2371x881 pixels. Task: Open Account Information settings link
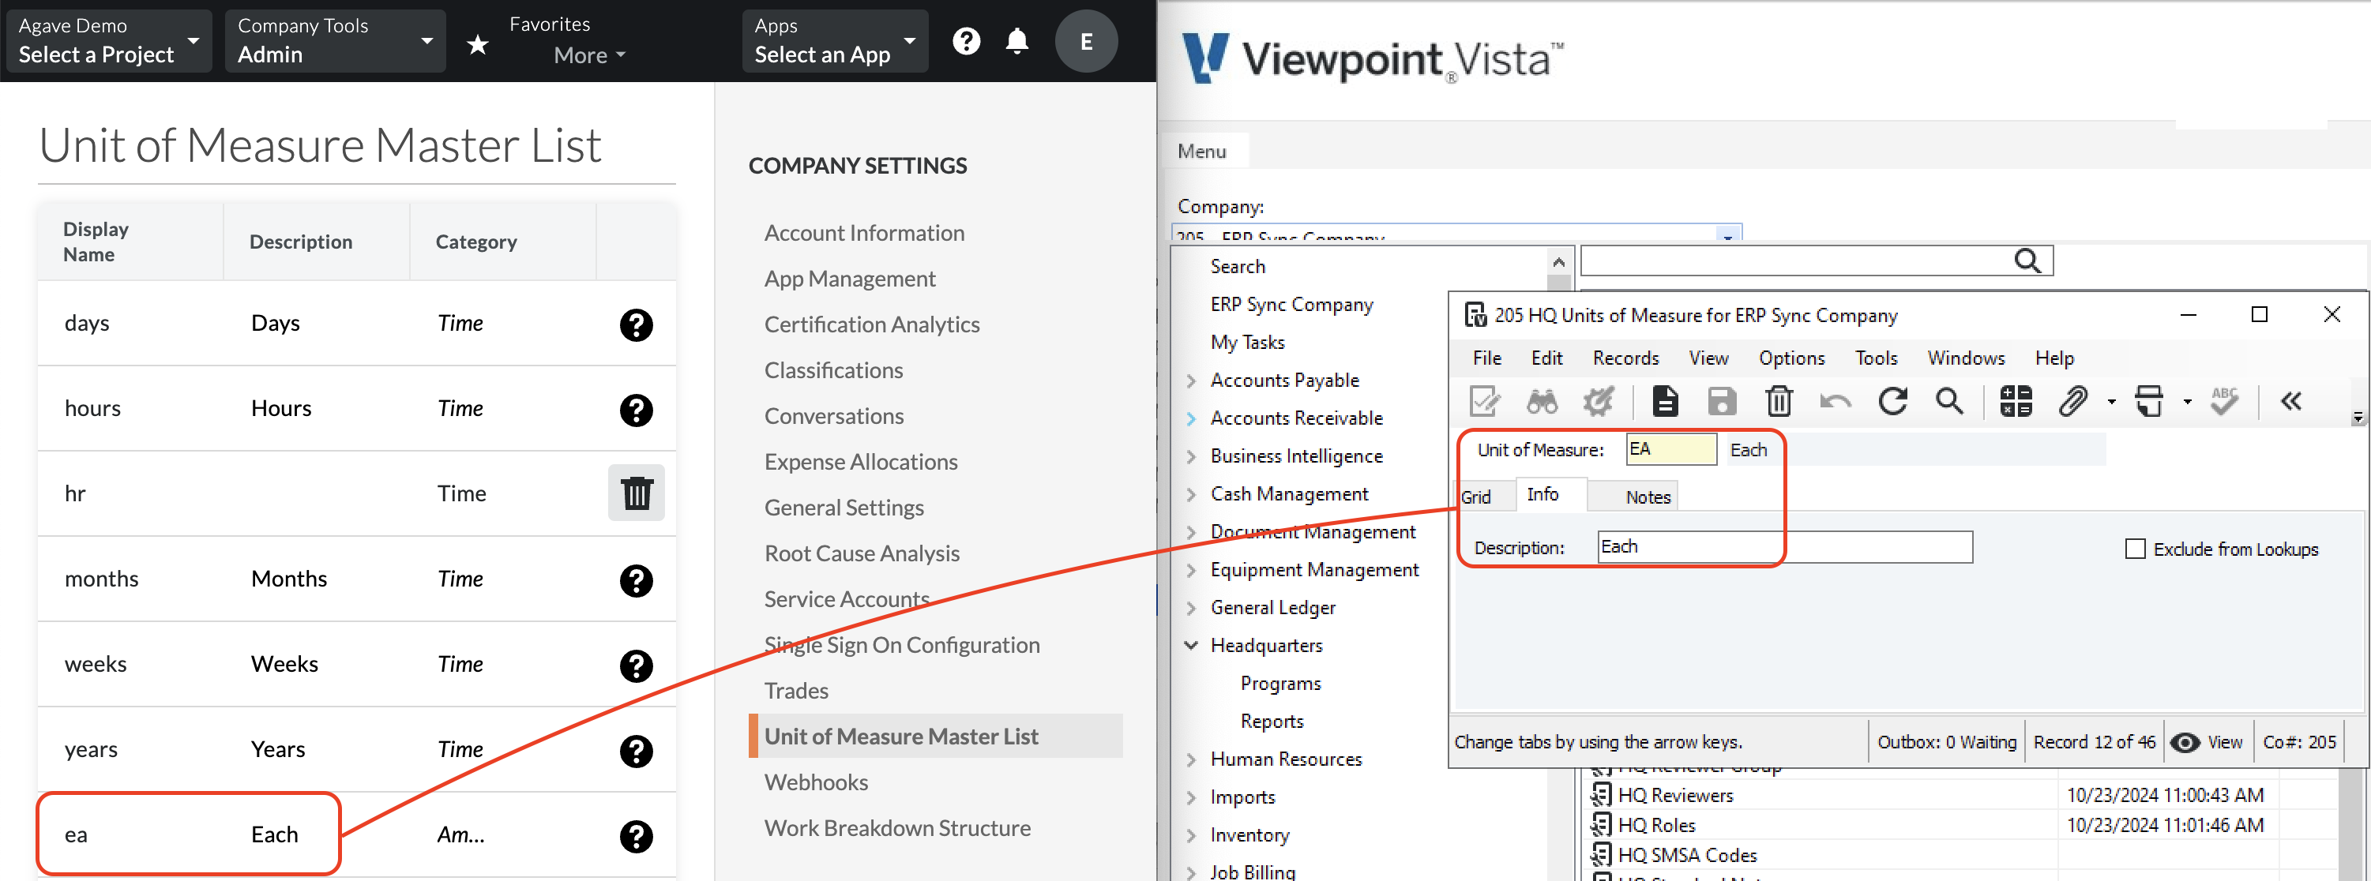(x=864, y=233)
